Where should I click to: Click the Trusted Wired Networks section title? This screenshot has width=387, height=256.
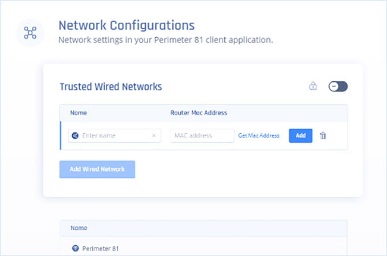click(x=111, y=87)
